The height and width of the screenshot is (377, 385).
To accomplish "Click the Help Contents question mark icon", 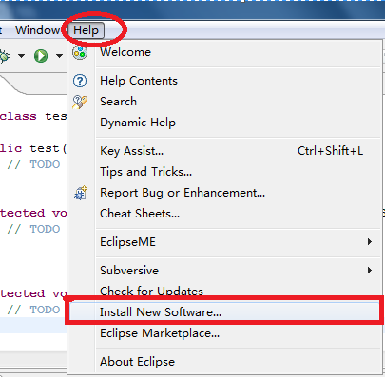I will click(x=80, y=81).
